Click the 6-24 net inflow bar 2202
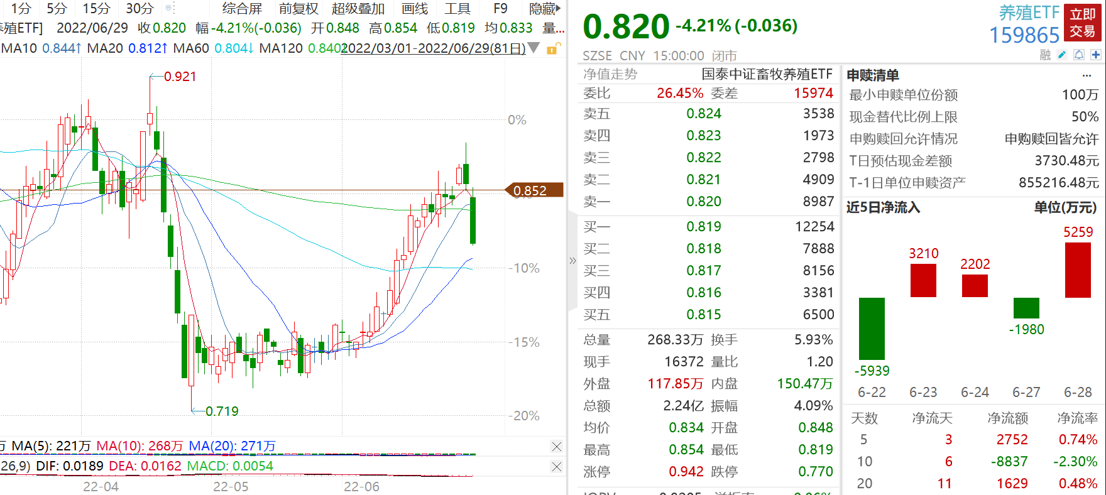Screen dimensions: 1106x495 [975, 286]
